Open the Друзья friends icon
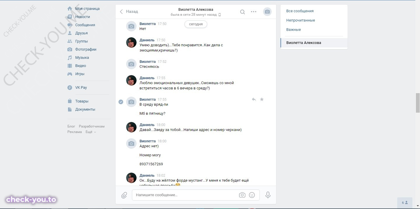Image resolution: width=420 pixels, height=209 pixels. click(70, 33)
